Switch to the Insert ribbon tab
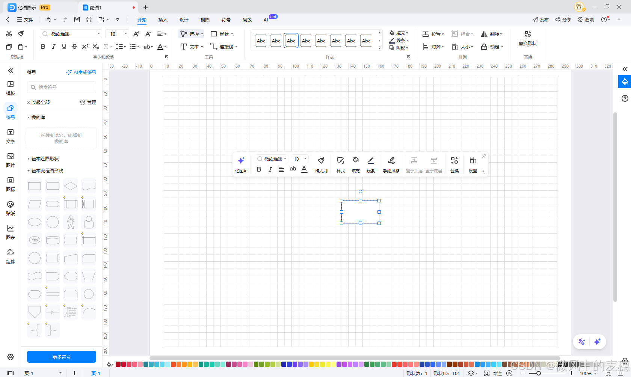 pyautogui.click(x=163, y=20)
